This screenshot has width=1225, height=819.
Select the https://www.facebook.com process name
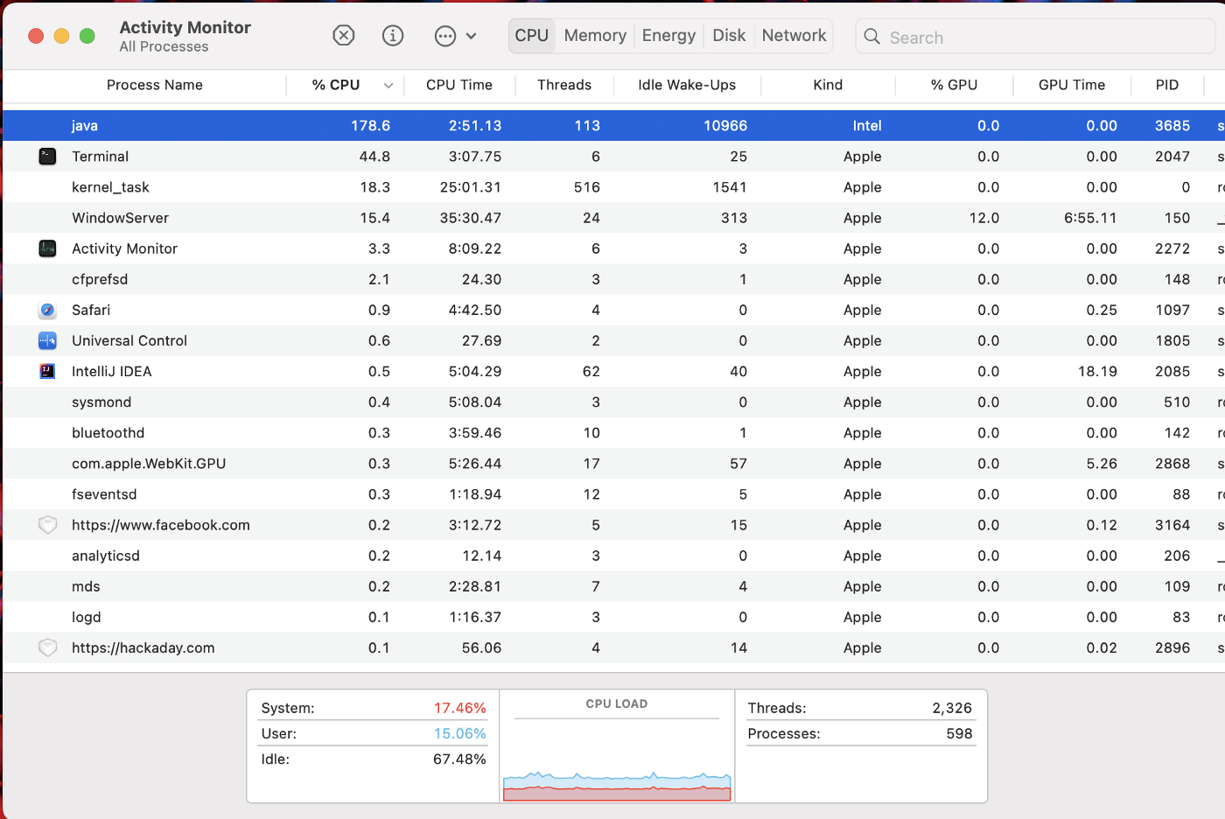coord(161,525)
